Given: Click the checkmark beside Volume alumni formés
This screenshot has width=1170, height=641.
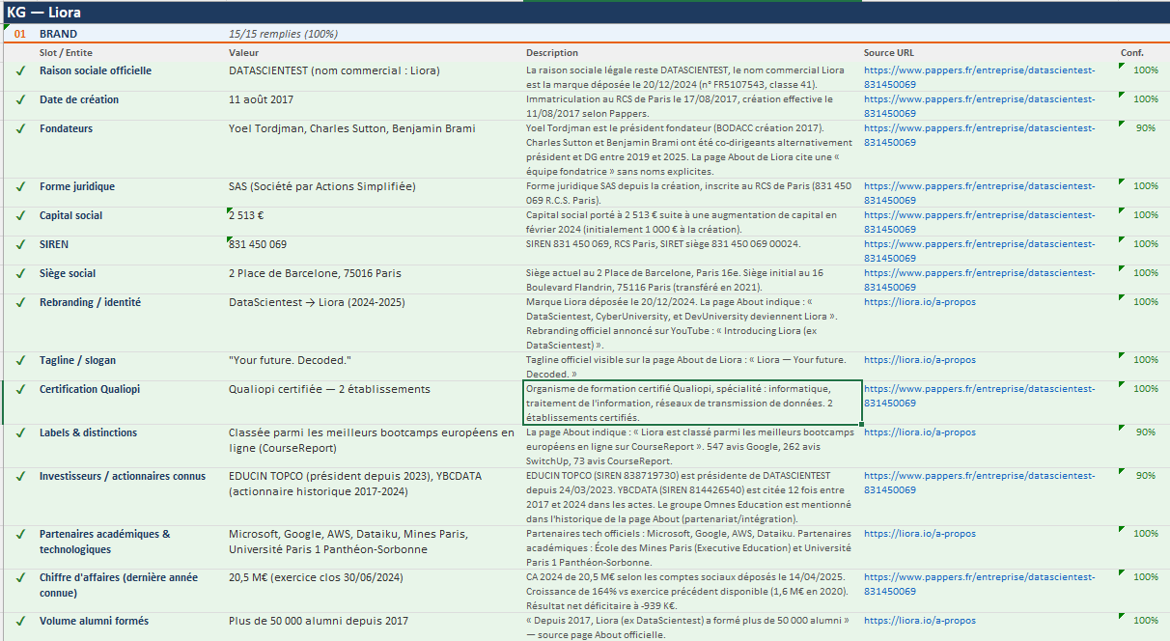Looking at the screenshot, I should 19,621.
